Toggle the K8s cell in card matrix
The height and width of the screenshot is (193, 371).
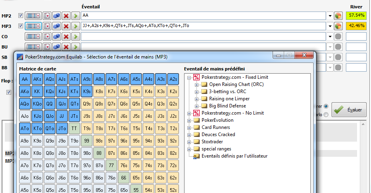point(99,92)
